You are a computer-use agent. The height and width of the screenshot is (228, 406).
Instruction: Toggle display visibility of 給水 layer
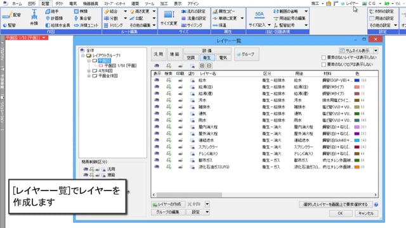(x=157, y=80)
